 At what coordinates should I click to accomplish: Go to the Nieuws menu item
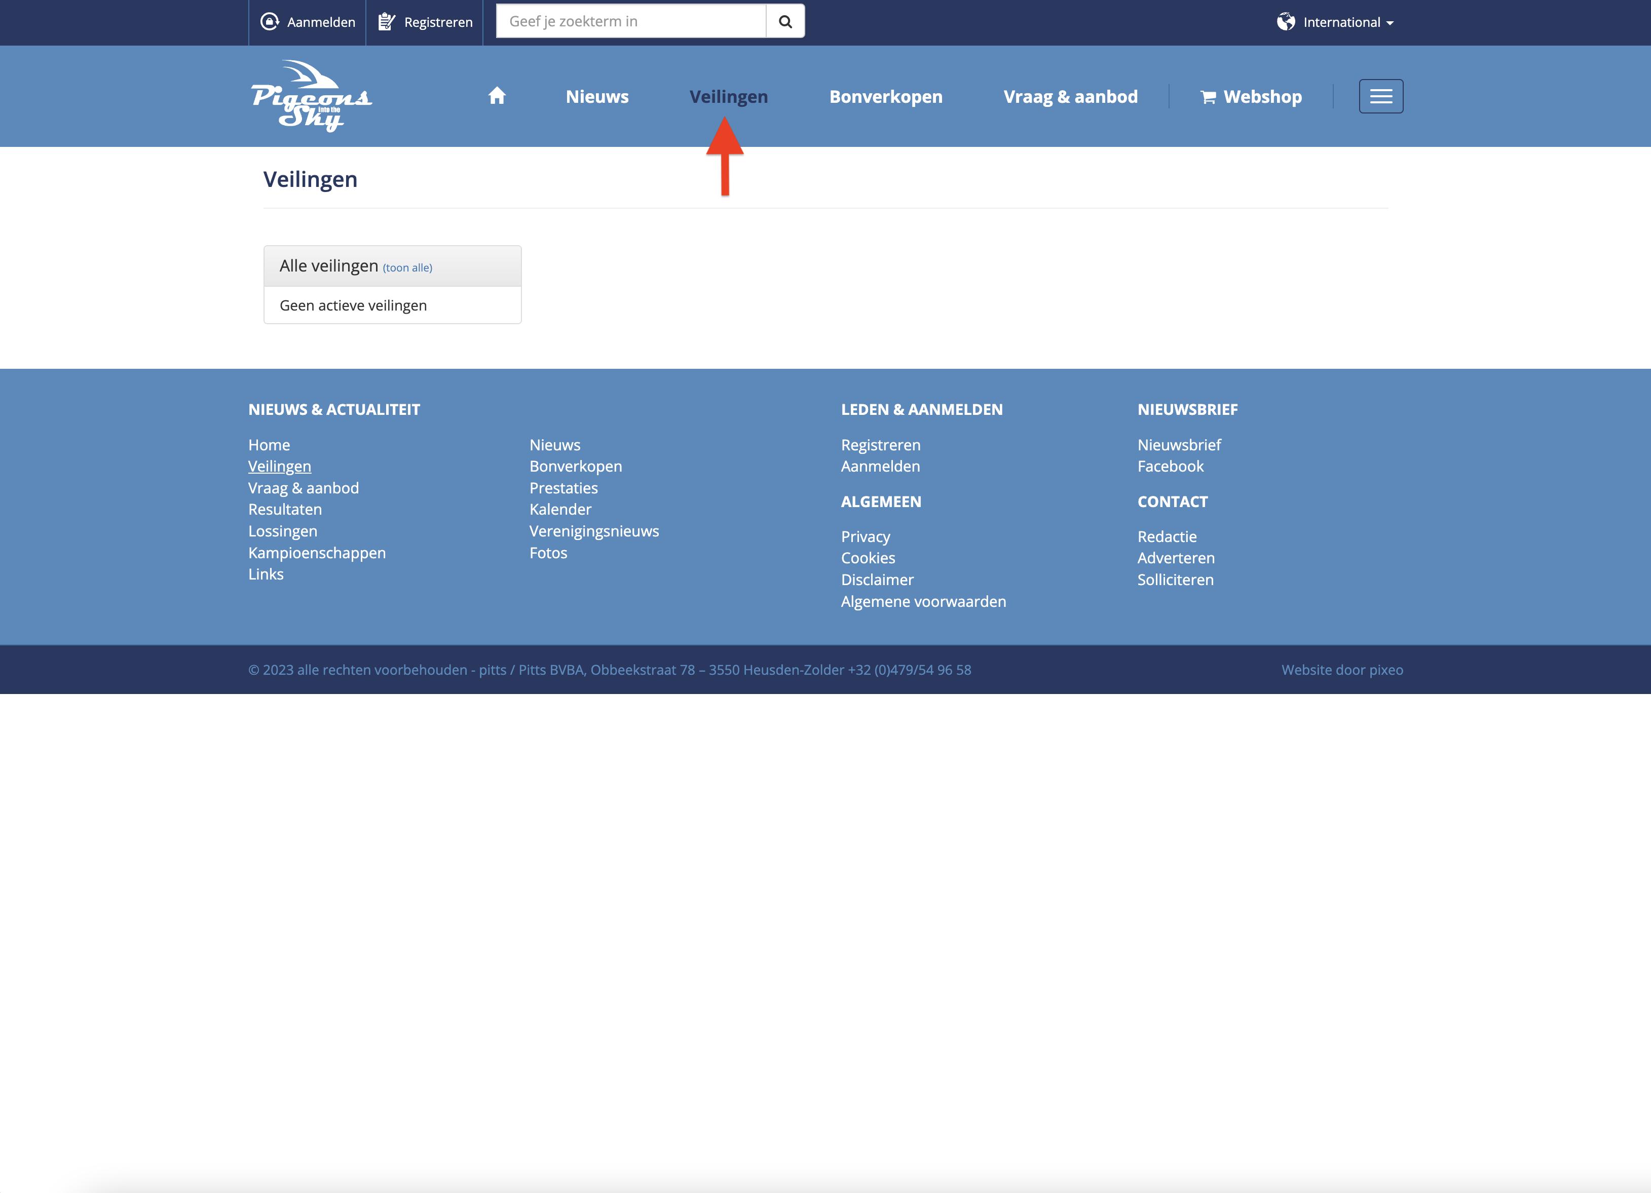point(597,97)
